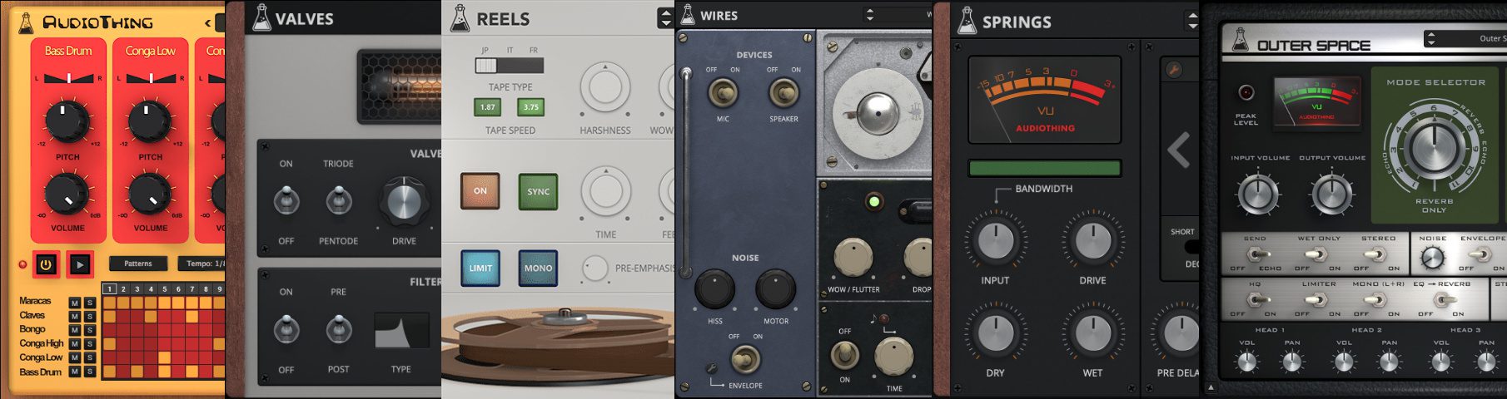Click the Springs INPUT knob
This screenshot has width=1507, height=399.
(x=995, y=240)
